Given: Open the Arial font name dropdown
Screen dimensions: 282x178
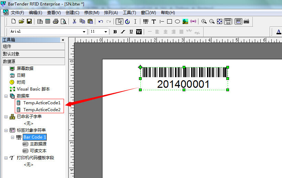Looking at the screenshot, I should [x=84, y=32].
